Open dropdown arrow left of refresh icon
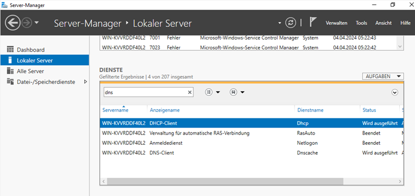This screenshot has width=415, height=196. point(280,23)
